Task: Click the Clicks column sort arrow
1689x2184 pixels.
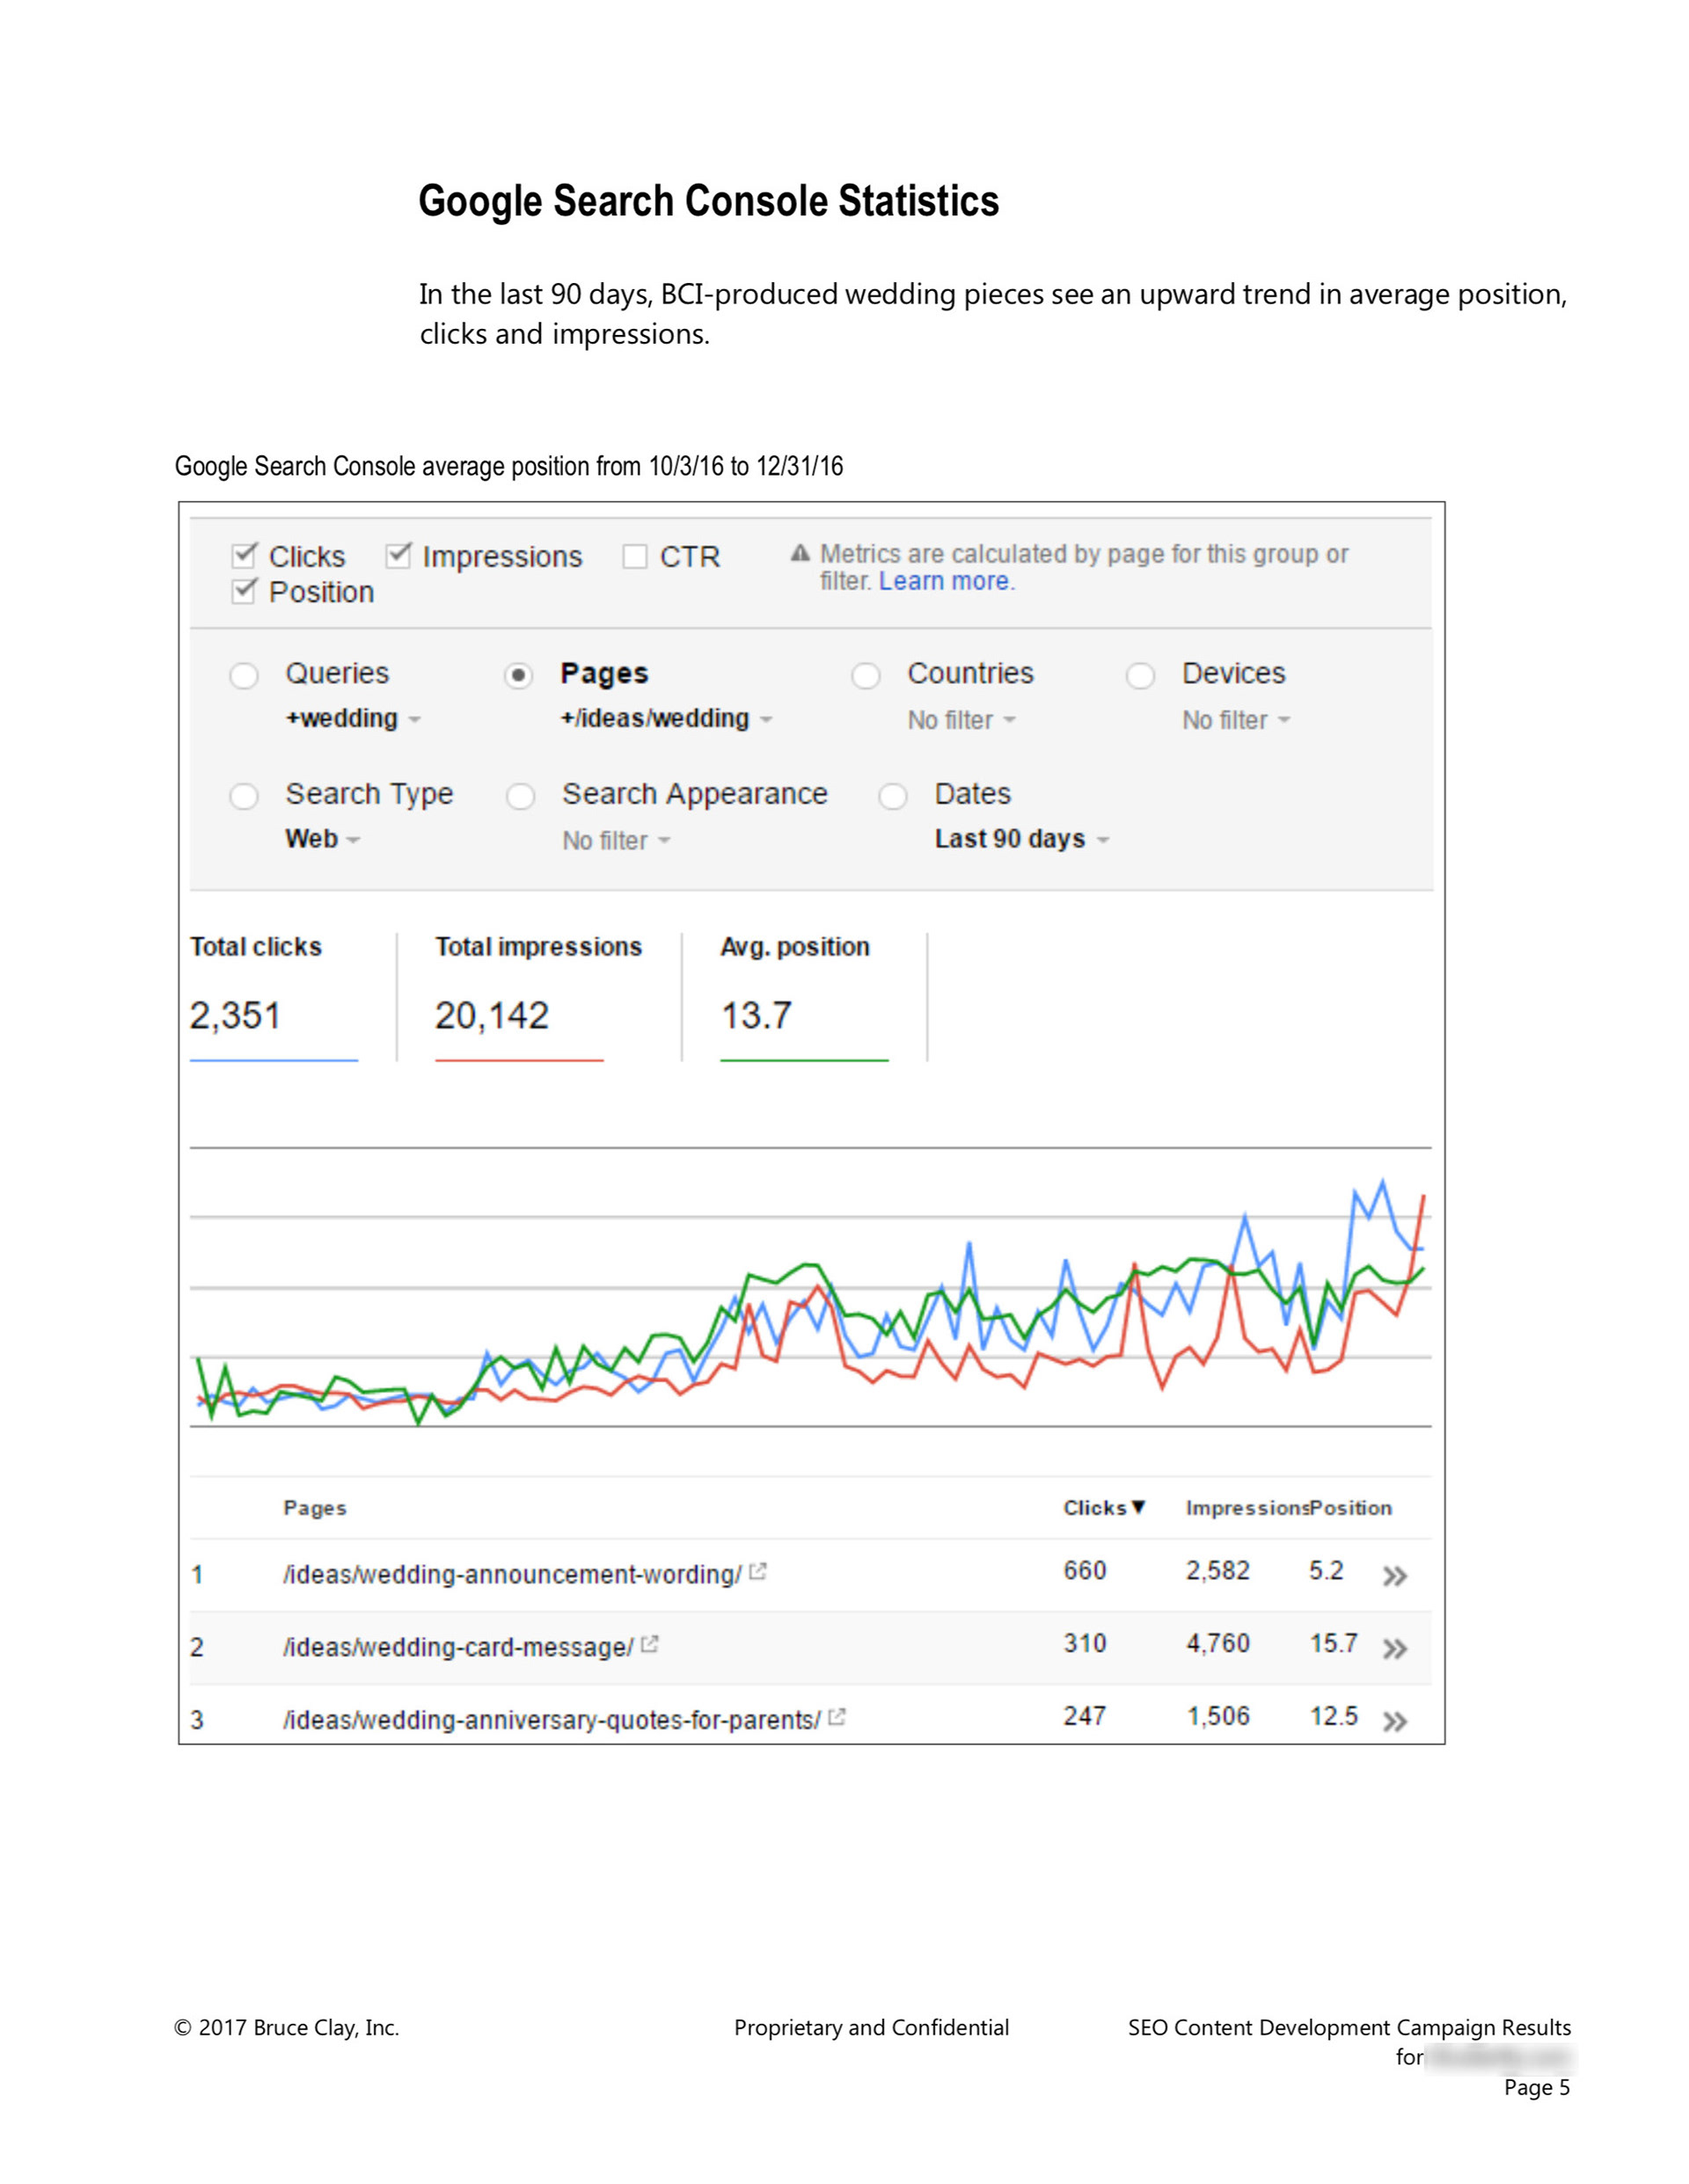Action: coord(1137,1507)
